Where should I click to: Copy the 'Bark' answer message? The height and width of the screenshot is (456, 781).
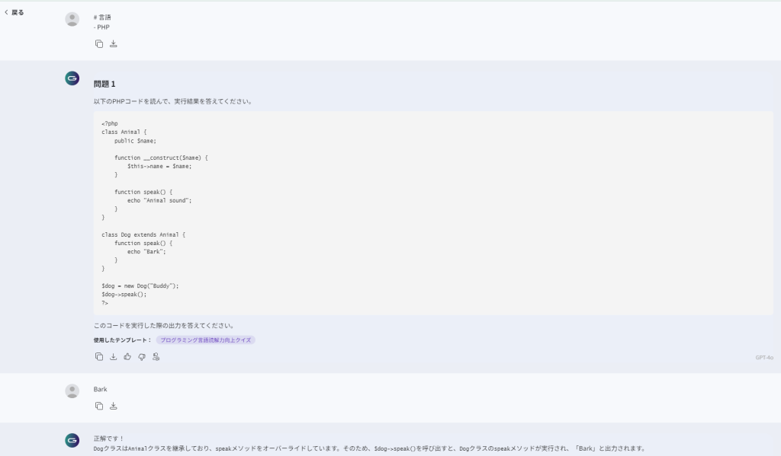(x=98, y=406)
